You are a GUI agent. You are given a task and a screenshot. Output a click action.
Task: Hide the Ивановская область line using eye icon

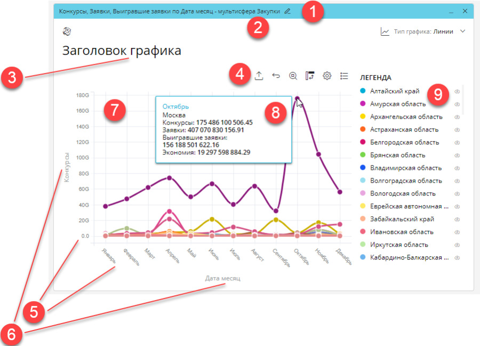[x=457, y=232]
